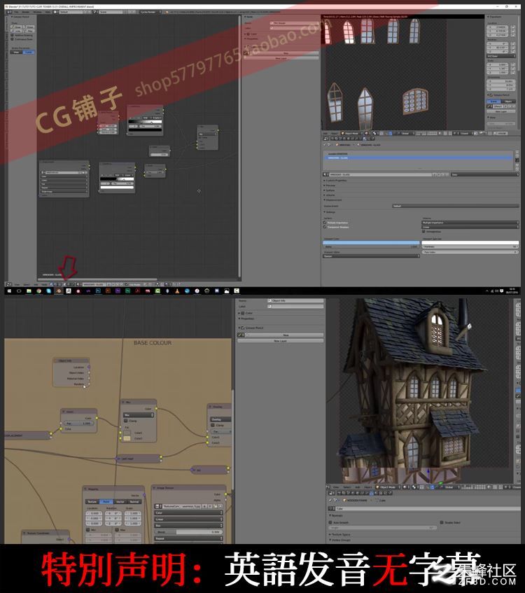Switch node tree type to Texture nodes
The height and width of the screenshot is (593, 525).
[x=59, y=284]
